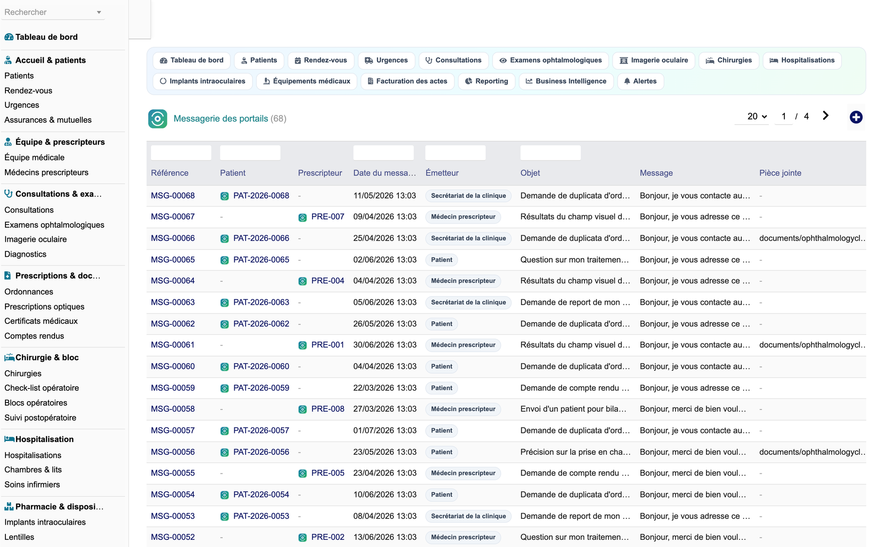The height and width of the screenshot is (547, 885).
Task: Open the Alertes tab
Action: click(640, 81)
